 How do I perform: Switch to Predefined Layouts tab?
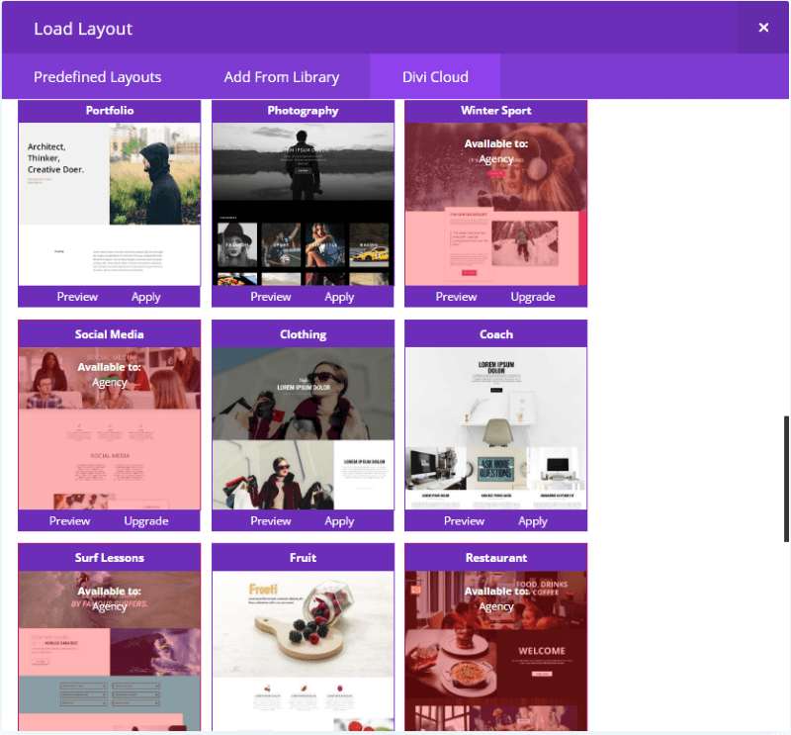[97, 77]
